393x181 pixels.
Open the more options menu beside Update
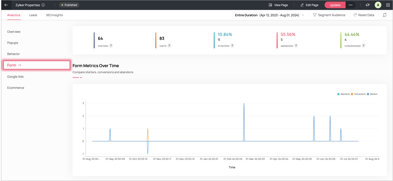[350, 5]
